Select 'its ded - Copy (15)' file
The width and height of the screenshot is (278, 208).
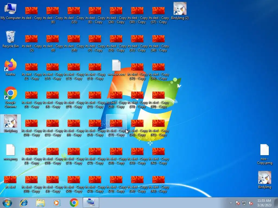click(x=74, y=15)
